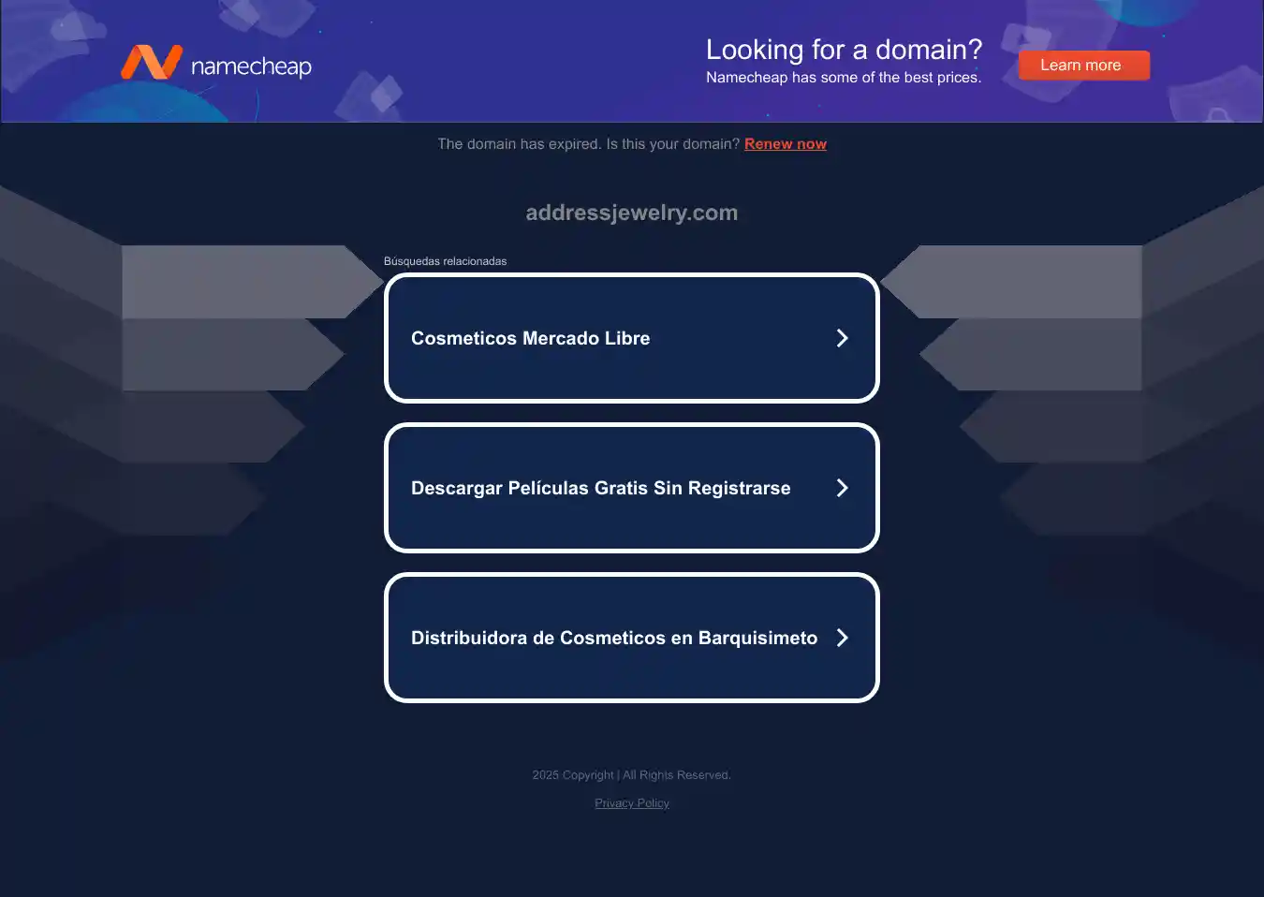
Task: Click the Búsquedas relacionadas label
Action: pos(445,261)
